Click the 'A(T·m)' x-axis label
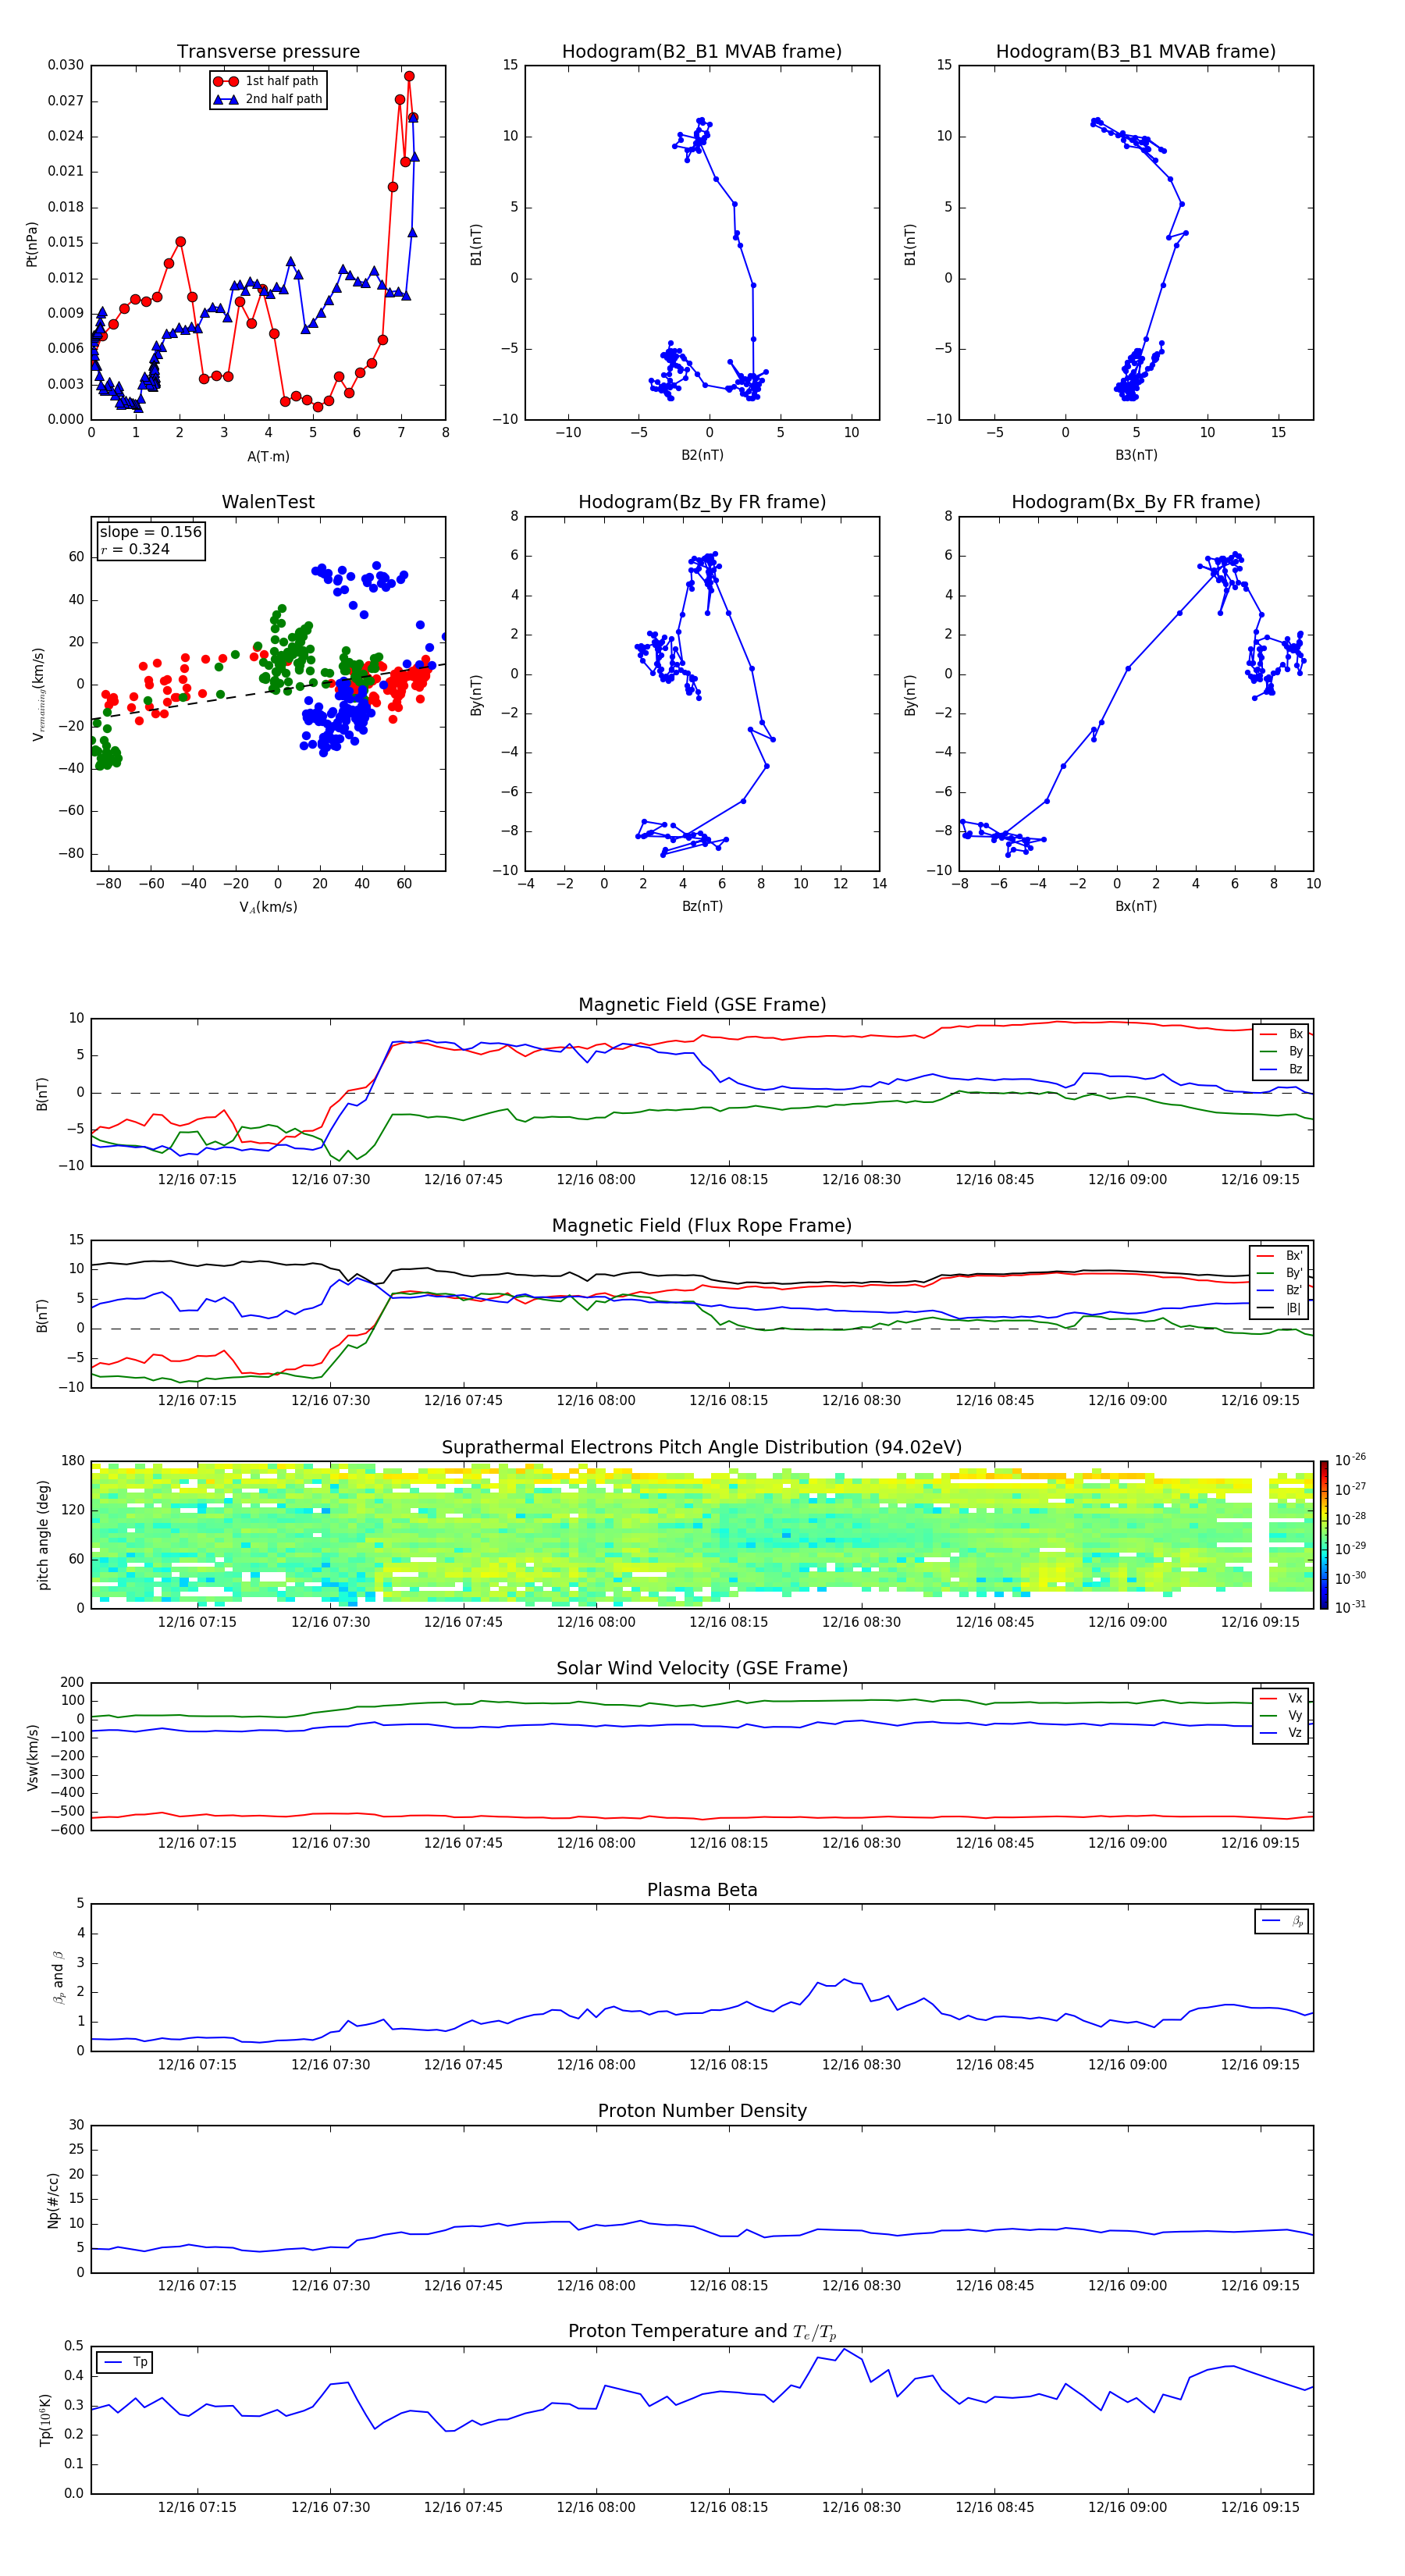This screenshot has height=2576, width=1405. pos(268,457)
